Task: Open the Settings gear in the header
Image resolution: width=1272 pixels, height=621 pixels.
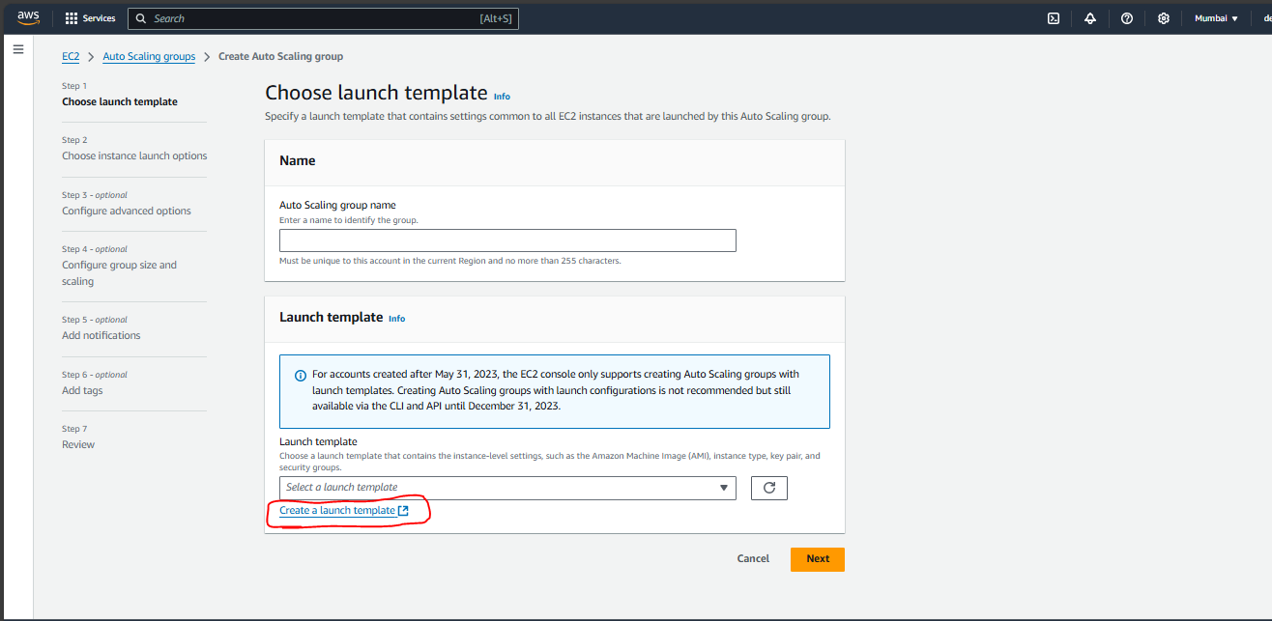Action: coord(1164,18)
